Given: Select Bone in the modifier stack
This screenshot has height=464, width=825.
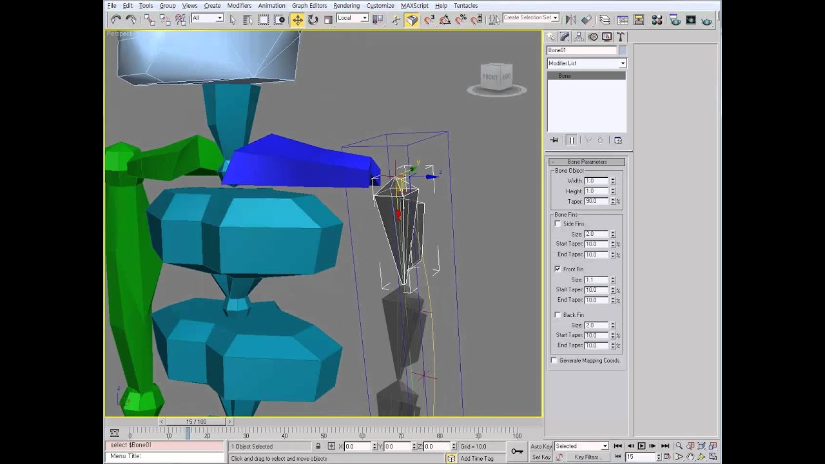Looking at the screenshot, I should [587, 76].
